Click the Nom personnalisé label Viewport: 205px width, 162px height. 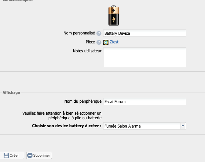point(79,33)
